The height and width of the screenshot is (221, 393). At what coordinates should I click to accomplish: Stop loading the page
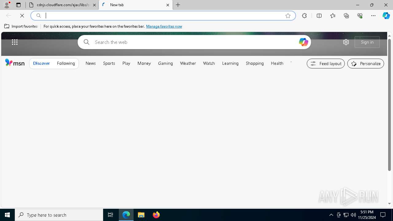click(x=22, y=16)
